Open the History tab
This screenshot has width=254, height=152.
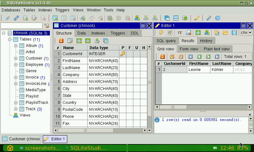(x=206, y=41)
